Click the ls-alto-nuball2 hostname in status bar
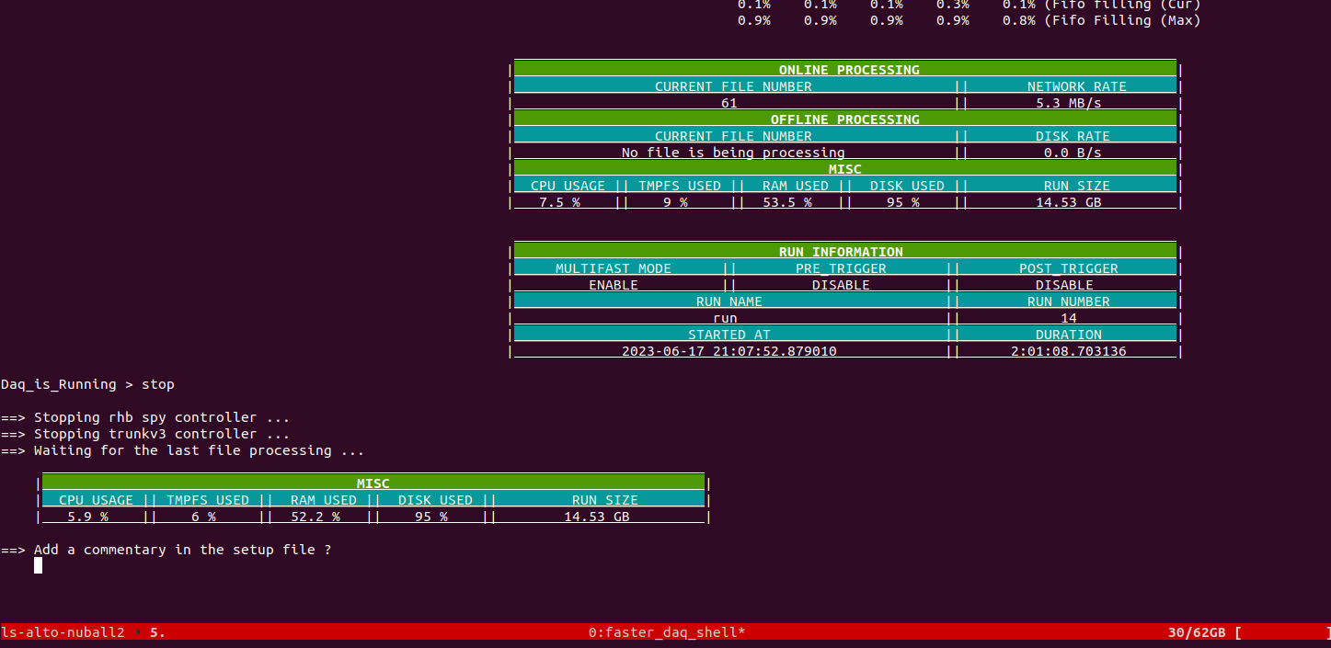This screenshot has height=648, width=1331. pyautogui.click(x=63, y=632)
